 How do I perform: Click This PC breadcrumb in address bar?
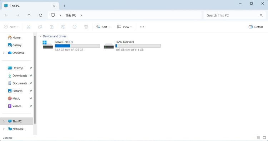pos(71,15)
